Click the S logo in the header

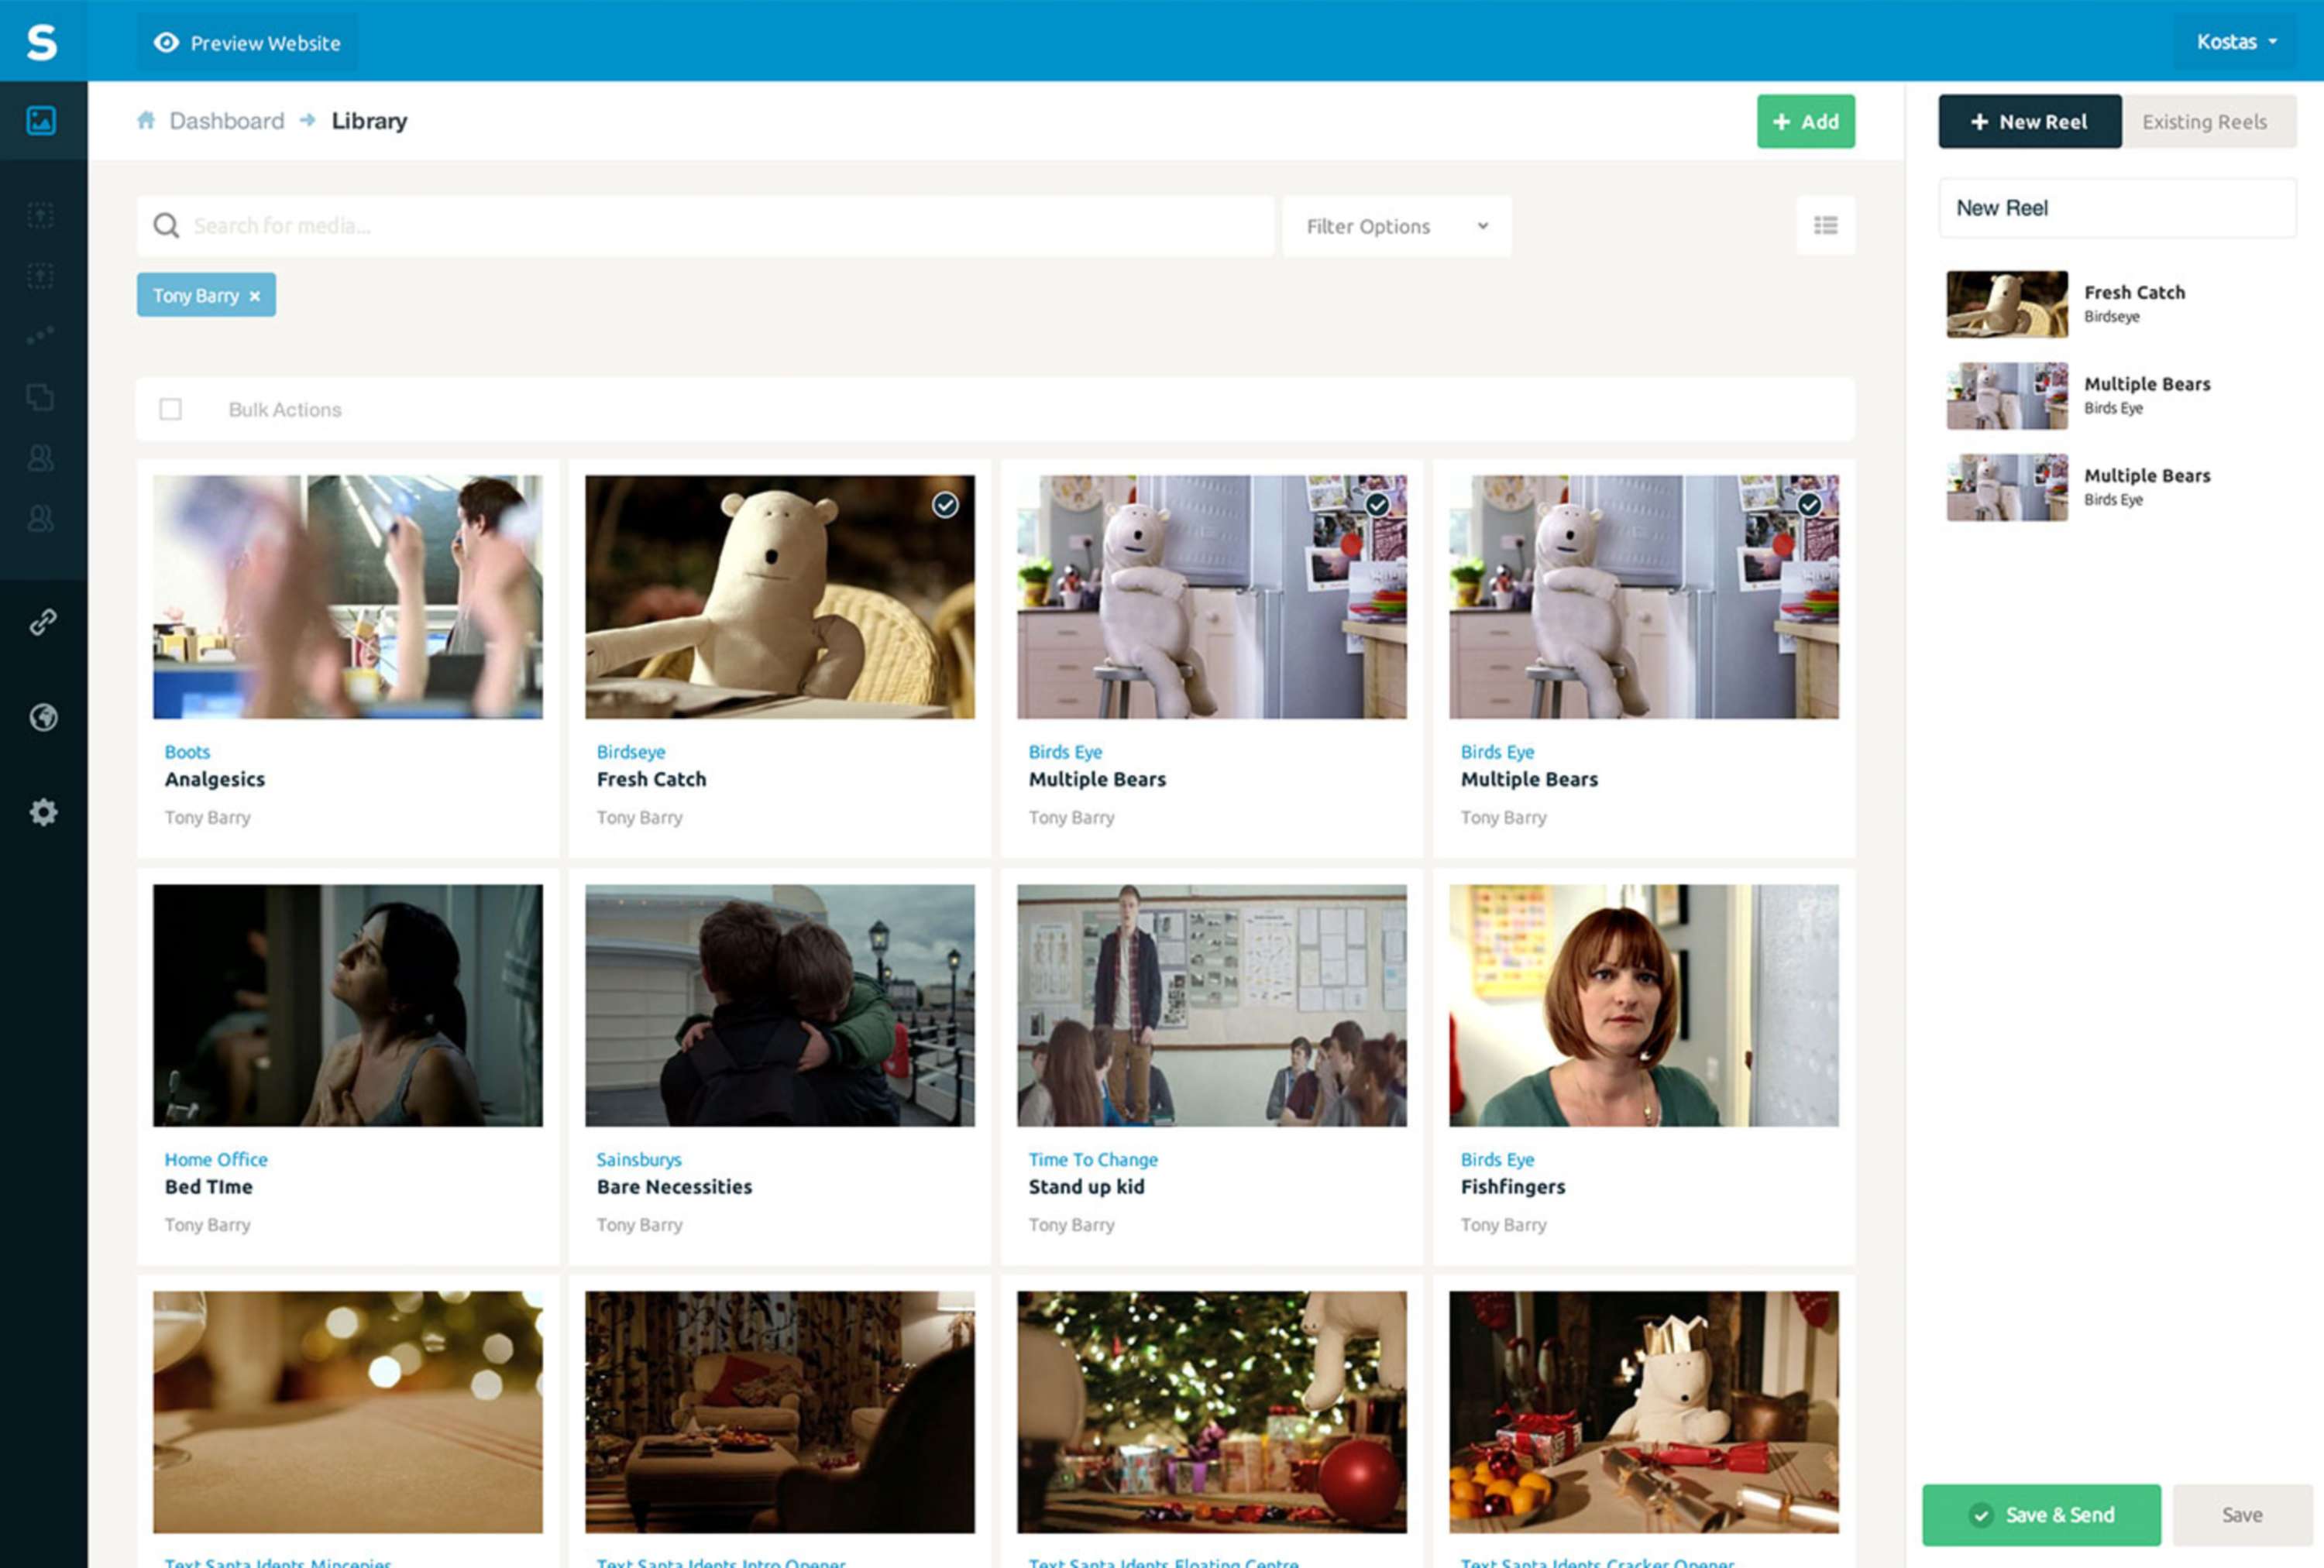pos(42,42)
